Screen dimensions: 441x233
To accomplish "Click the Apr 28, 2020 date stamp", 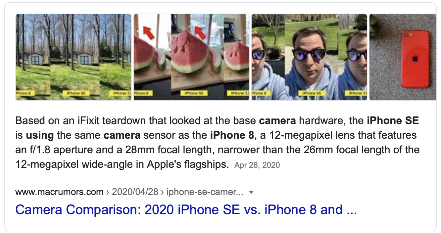I will pyautogui.click(x=257, y=165).
